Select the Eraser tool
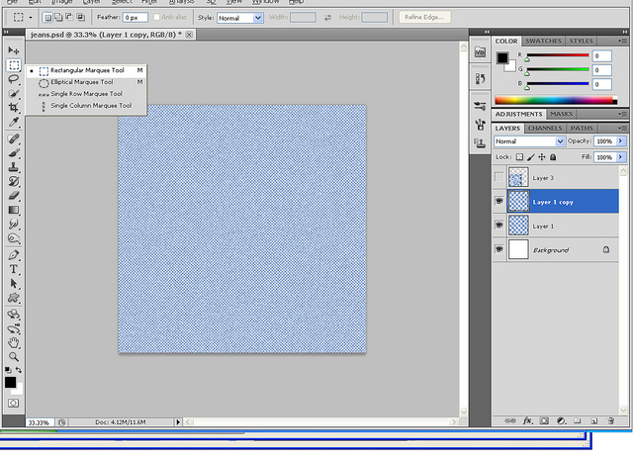This screenshot has height=459, width=633. click(13, 196)
